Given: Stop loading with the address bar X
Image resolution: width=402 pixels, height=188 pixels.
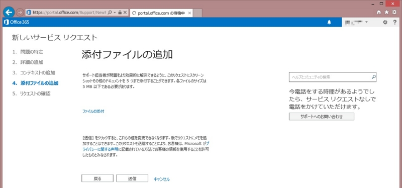Looking at the screenshot, I should [125, 12].
